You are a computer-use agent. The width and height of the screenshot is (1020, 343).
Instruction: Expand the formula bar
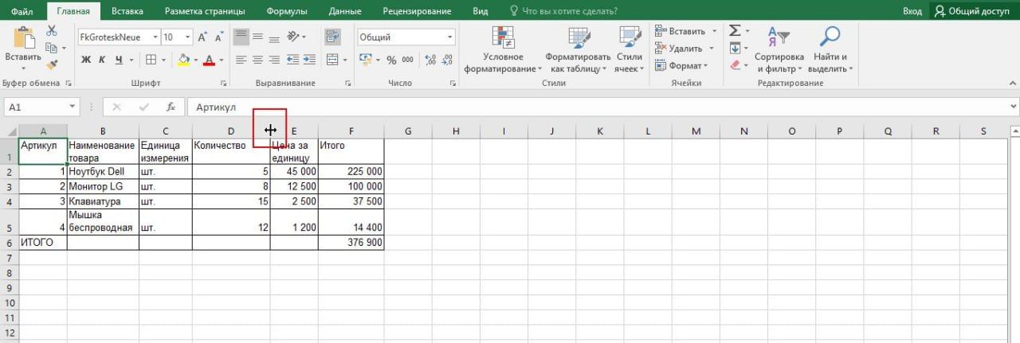[1014, 107]
